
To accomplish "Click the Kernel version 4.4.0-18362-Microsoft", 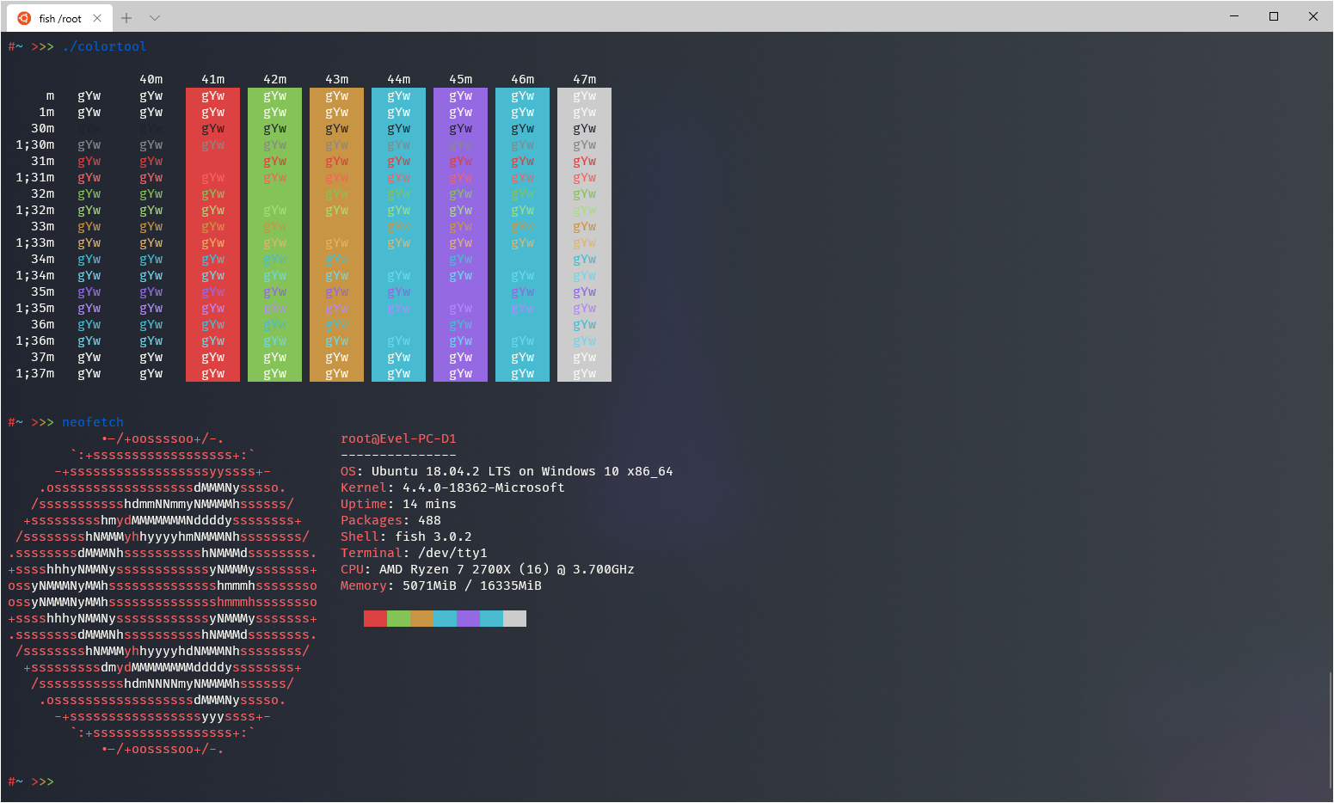I will click(483, 487).
